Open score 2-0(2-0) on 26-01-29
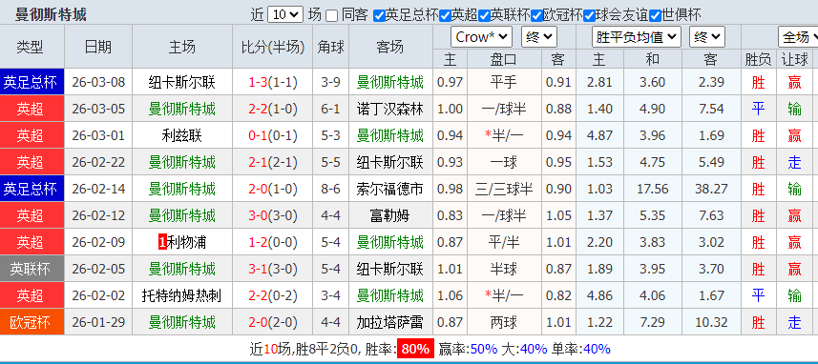This screenshot has height=364, width=818. point(273,322)
